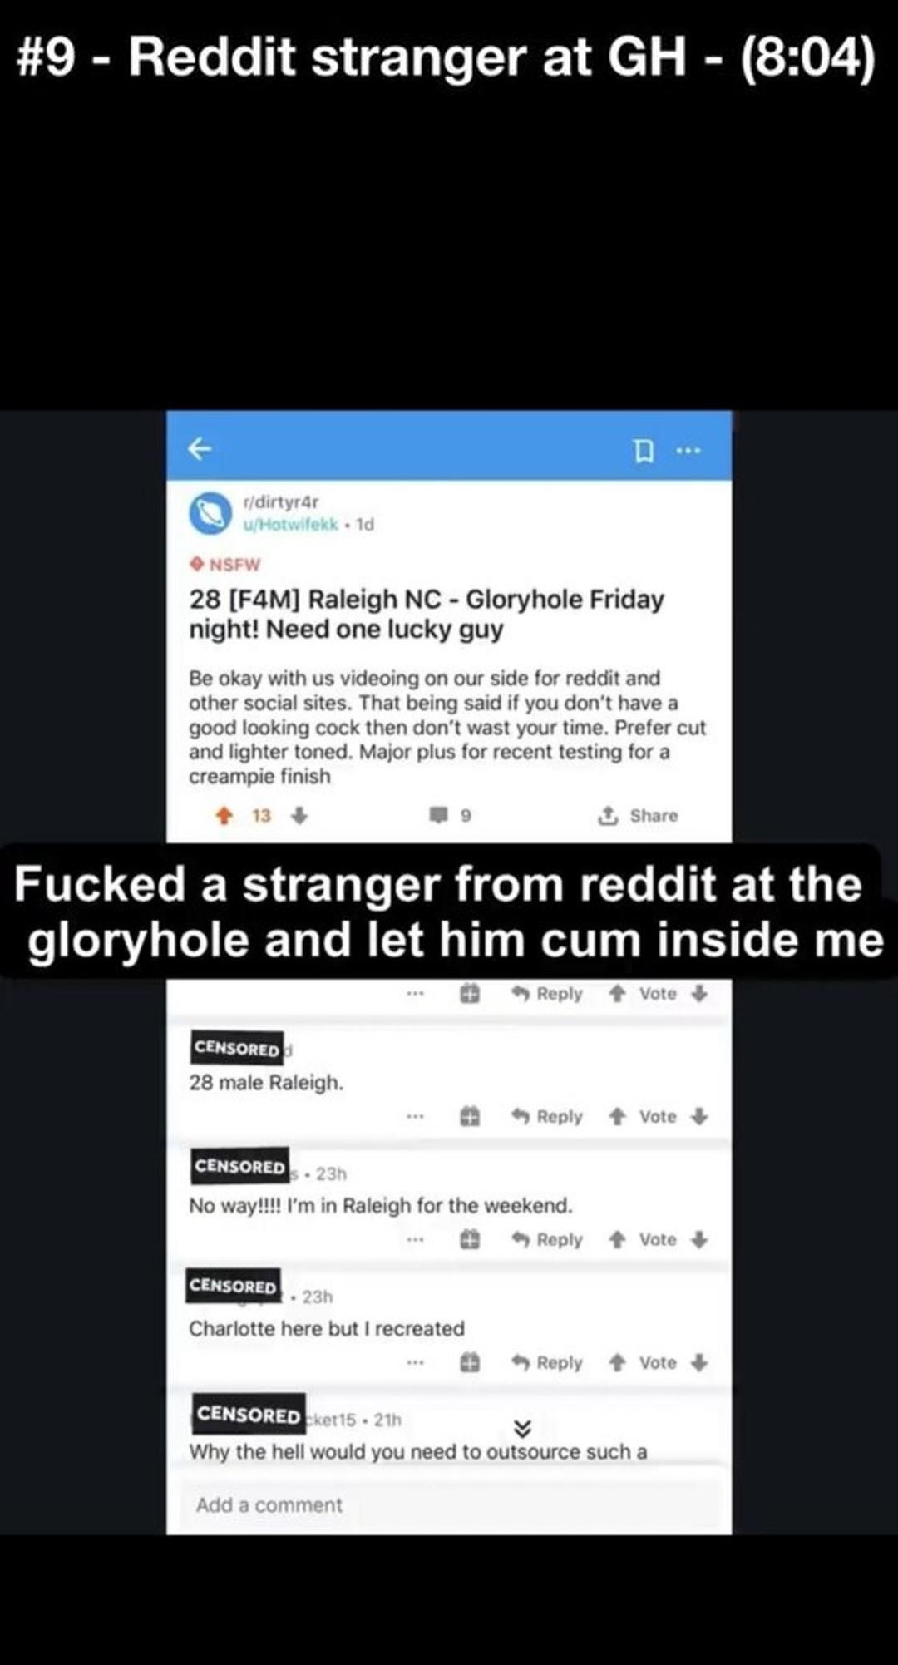Focus the 'Add a comment' field

[449, 1504]
